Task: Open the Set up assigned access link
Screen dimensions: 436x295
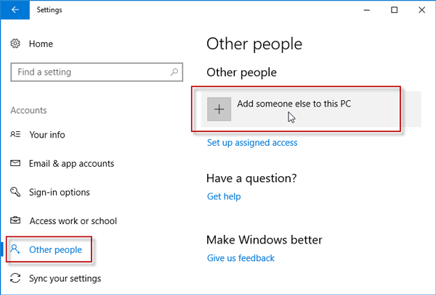Action: coord(252,143)
